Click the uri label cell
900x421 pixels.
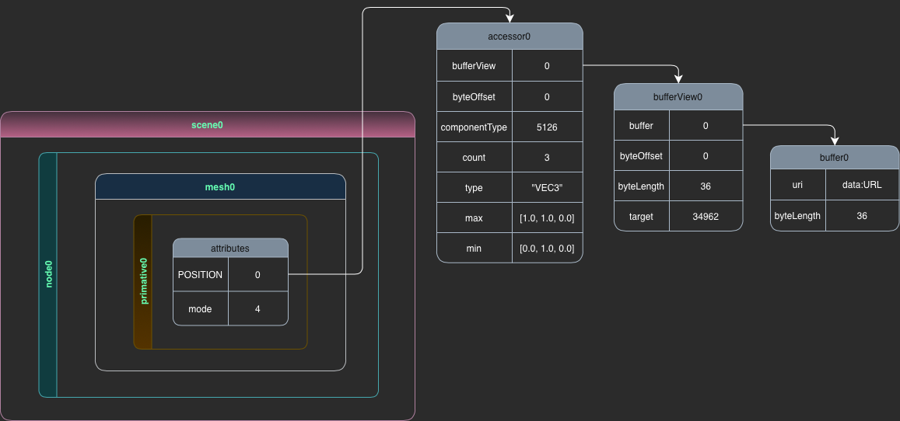[797, 185]
